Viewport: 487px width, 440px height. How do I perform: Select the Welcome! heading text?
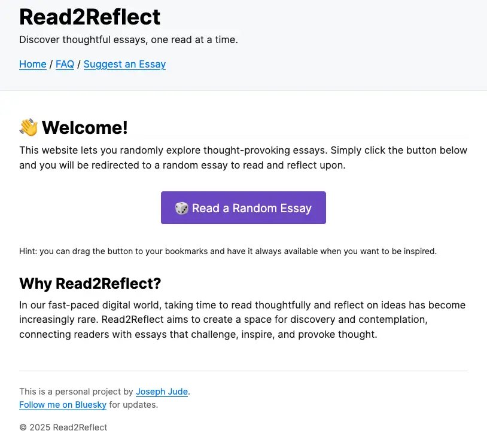pyautogui.click(x=84, y=127)
